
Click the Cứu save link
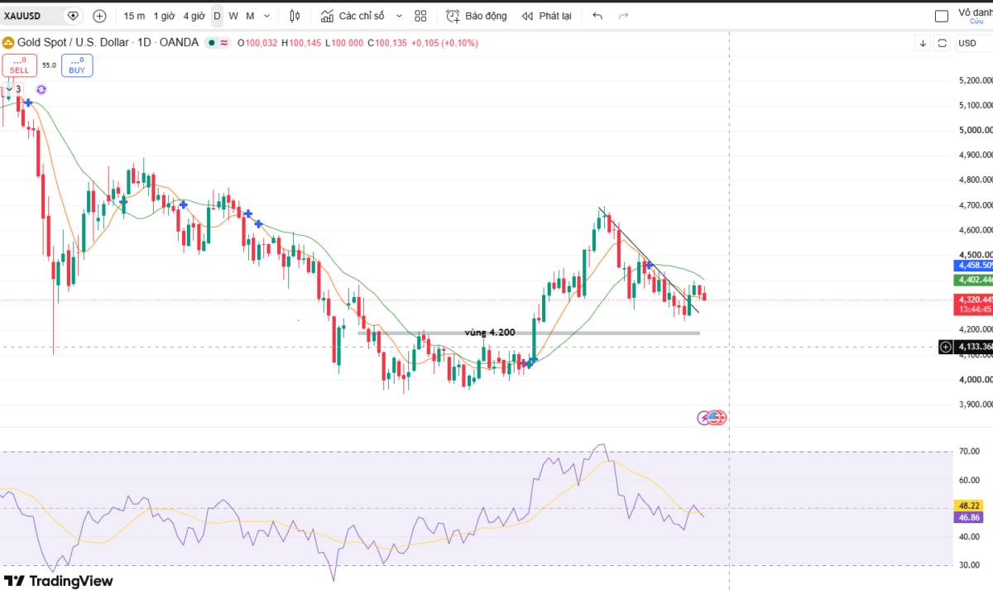pyautogui.click(x=976, y=22)
